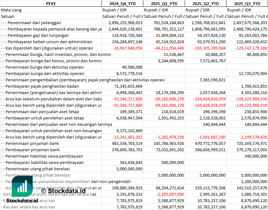Click value 340,000,000

pos(256,156)
